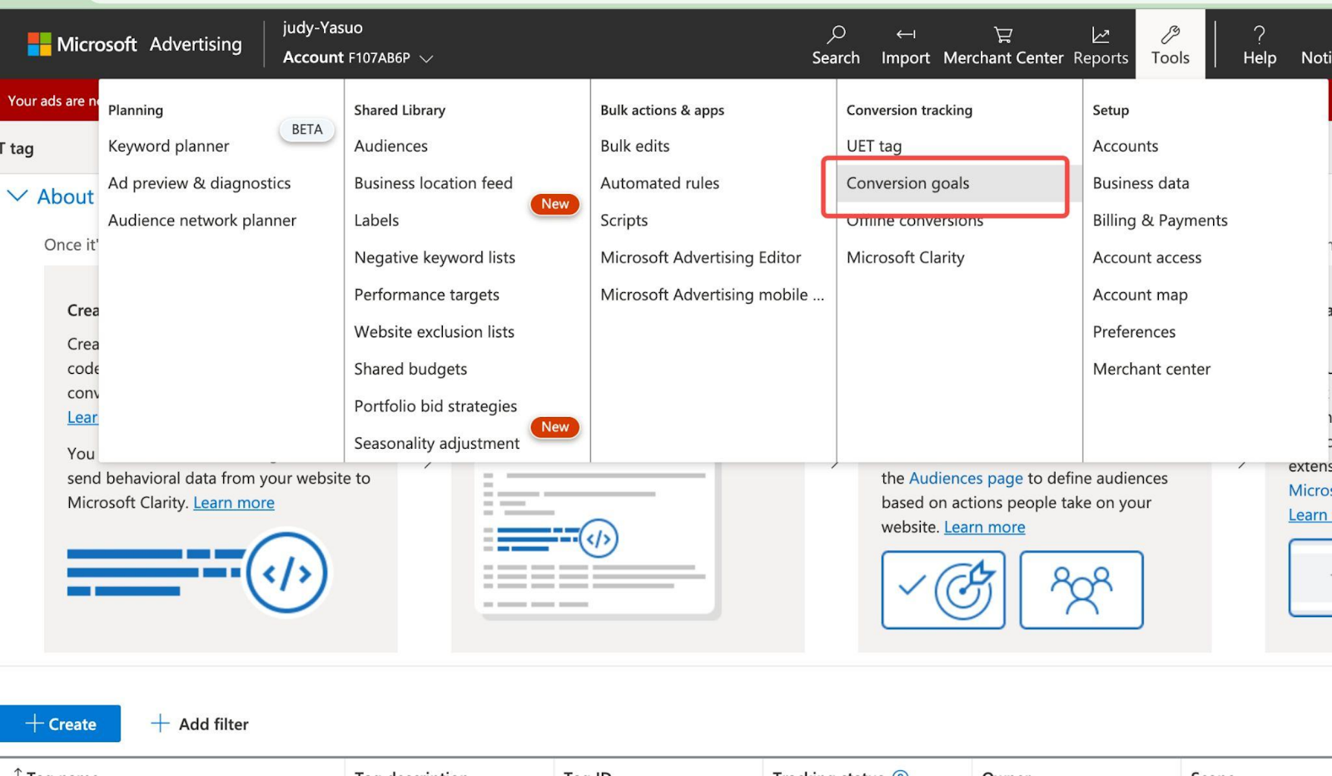Open UET tag menu item
1332x776 pixels.
tap(873, 146)
